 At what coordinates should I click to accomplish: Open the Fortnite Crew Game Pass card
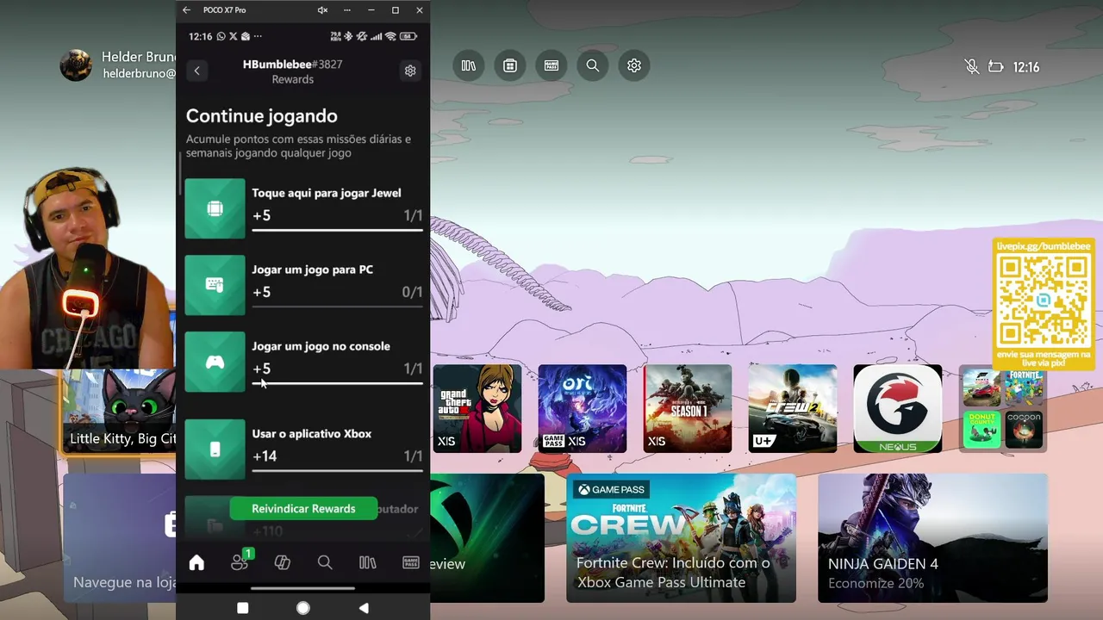pos(681,538)
